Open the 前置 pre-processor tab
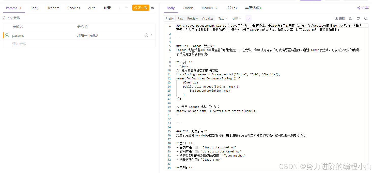 [x=107, y=8]
